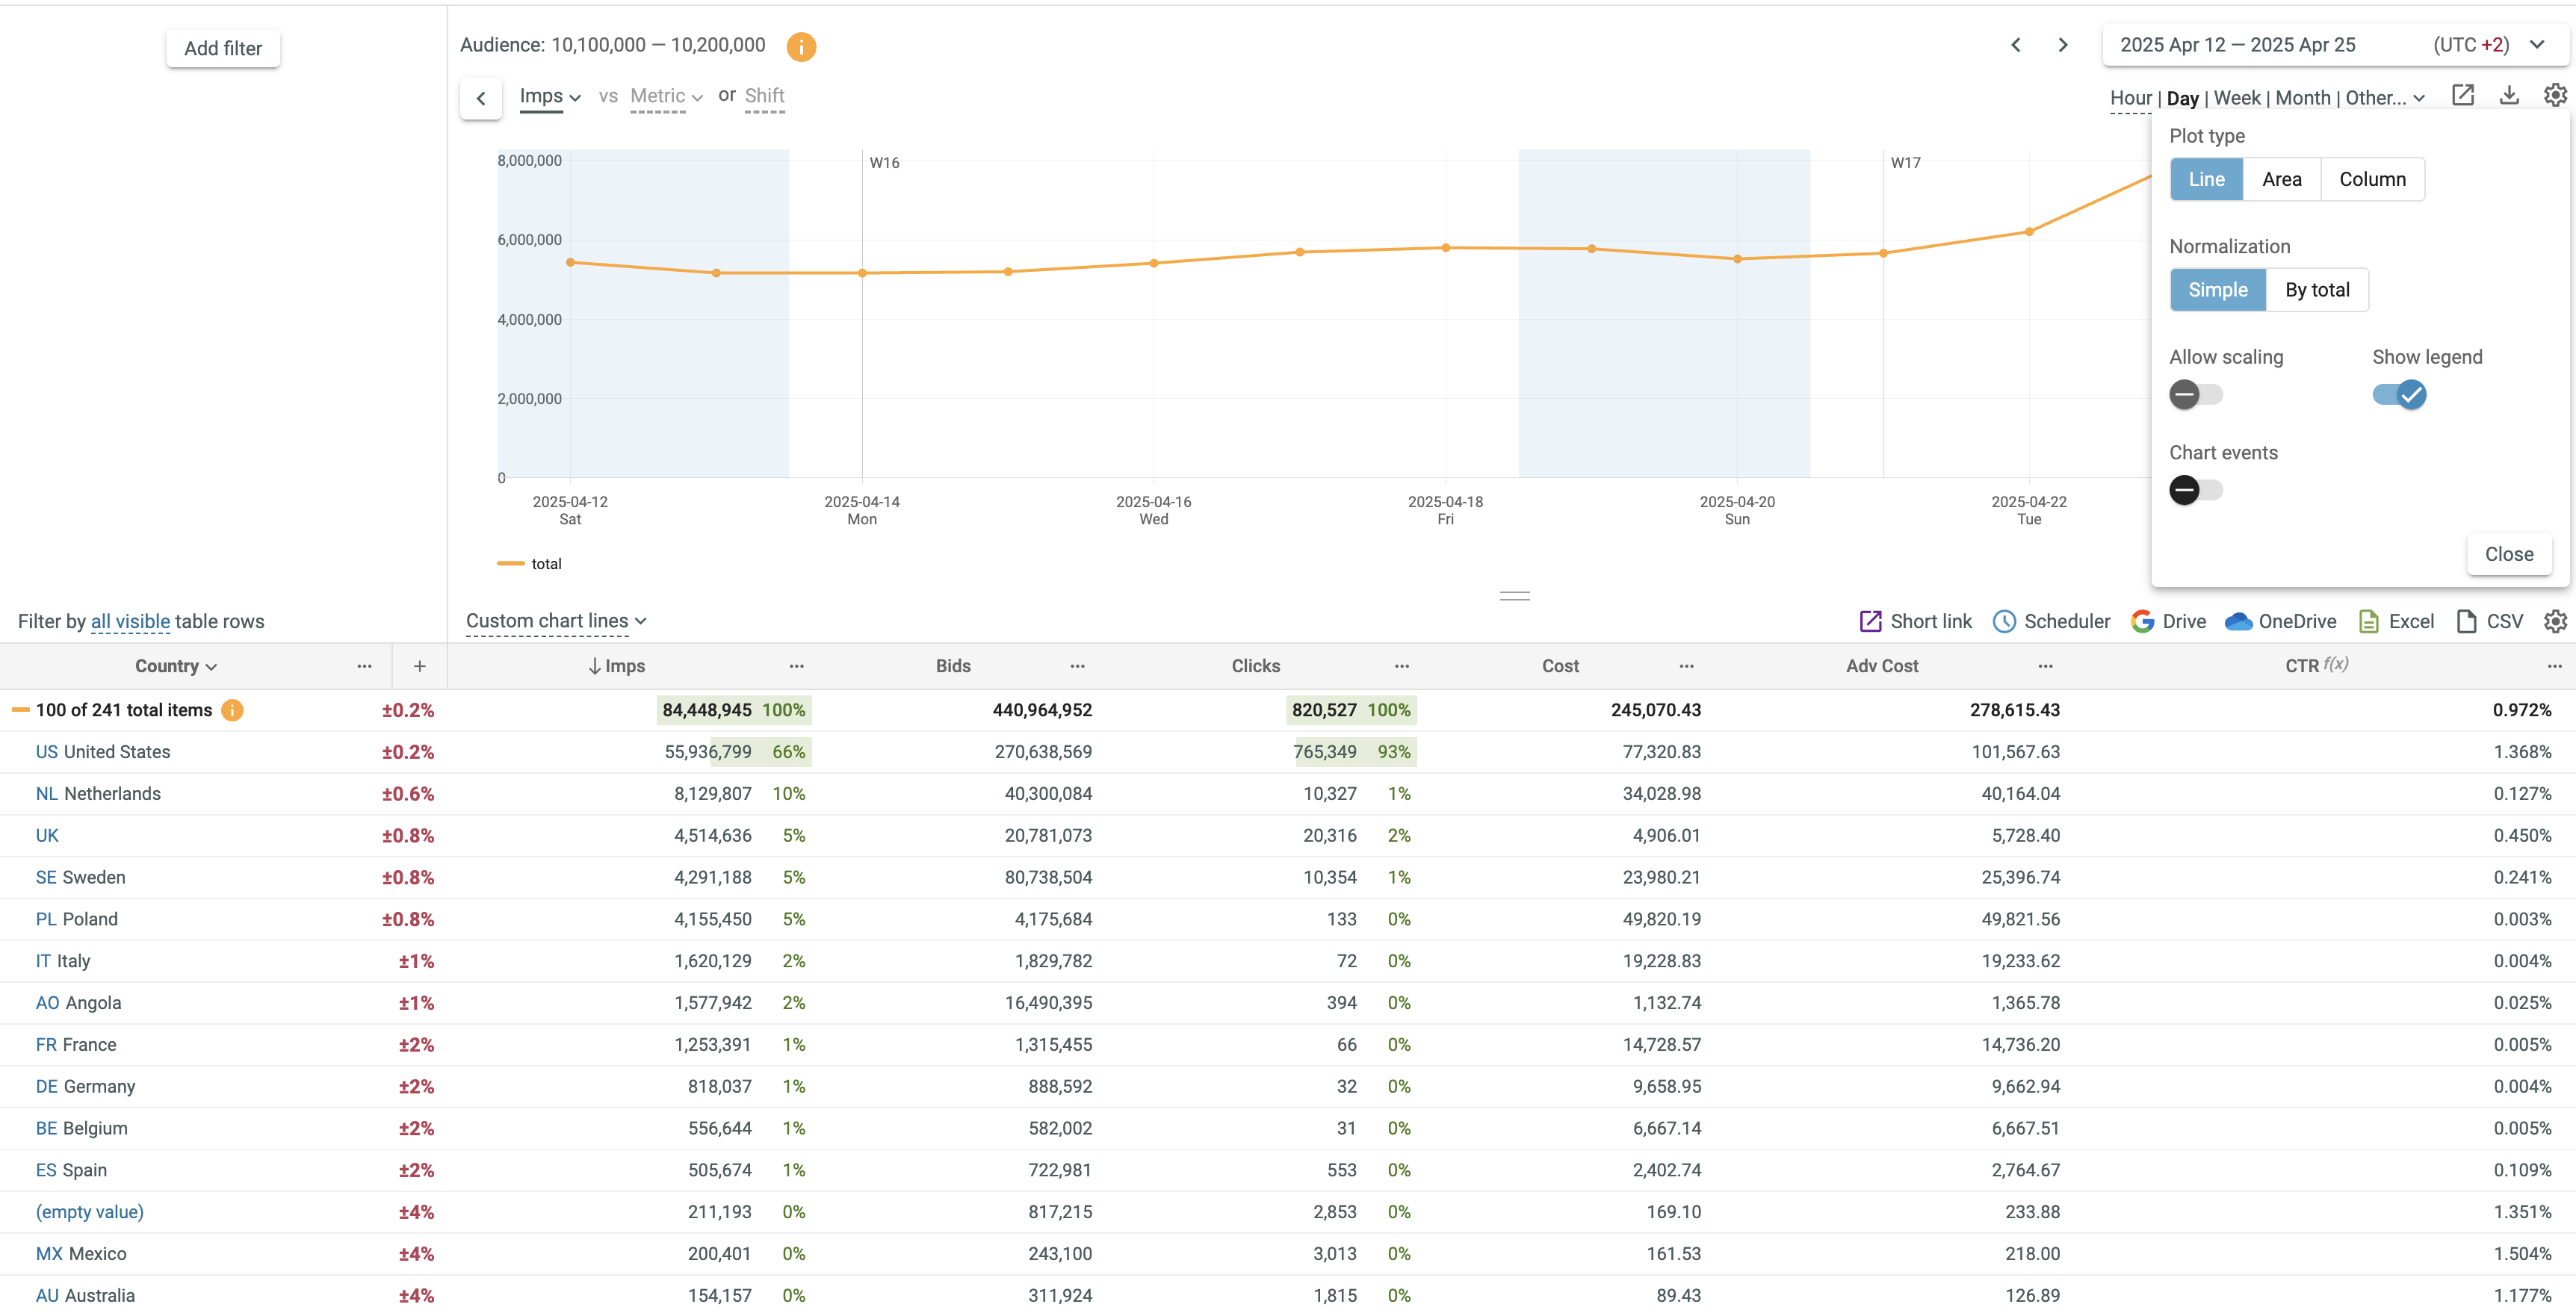Image resolution: width=2576 pixels, height=1316 pixels.
Task: Click the Add filter button
Action: pos(223,48)
